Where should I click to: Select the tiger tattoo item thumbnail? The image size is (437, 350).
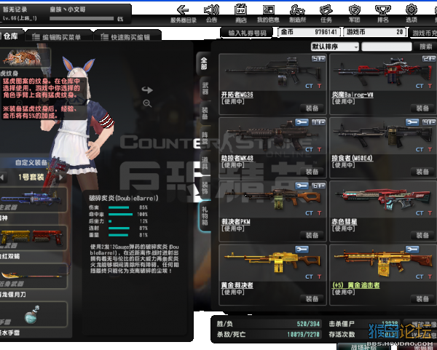[x=25, y=57]
